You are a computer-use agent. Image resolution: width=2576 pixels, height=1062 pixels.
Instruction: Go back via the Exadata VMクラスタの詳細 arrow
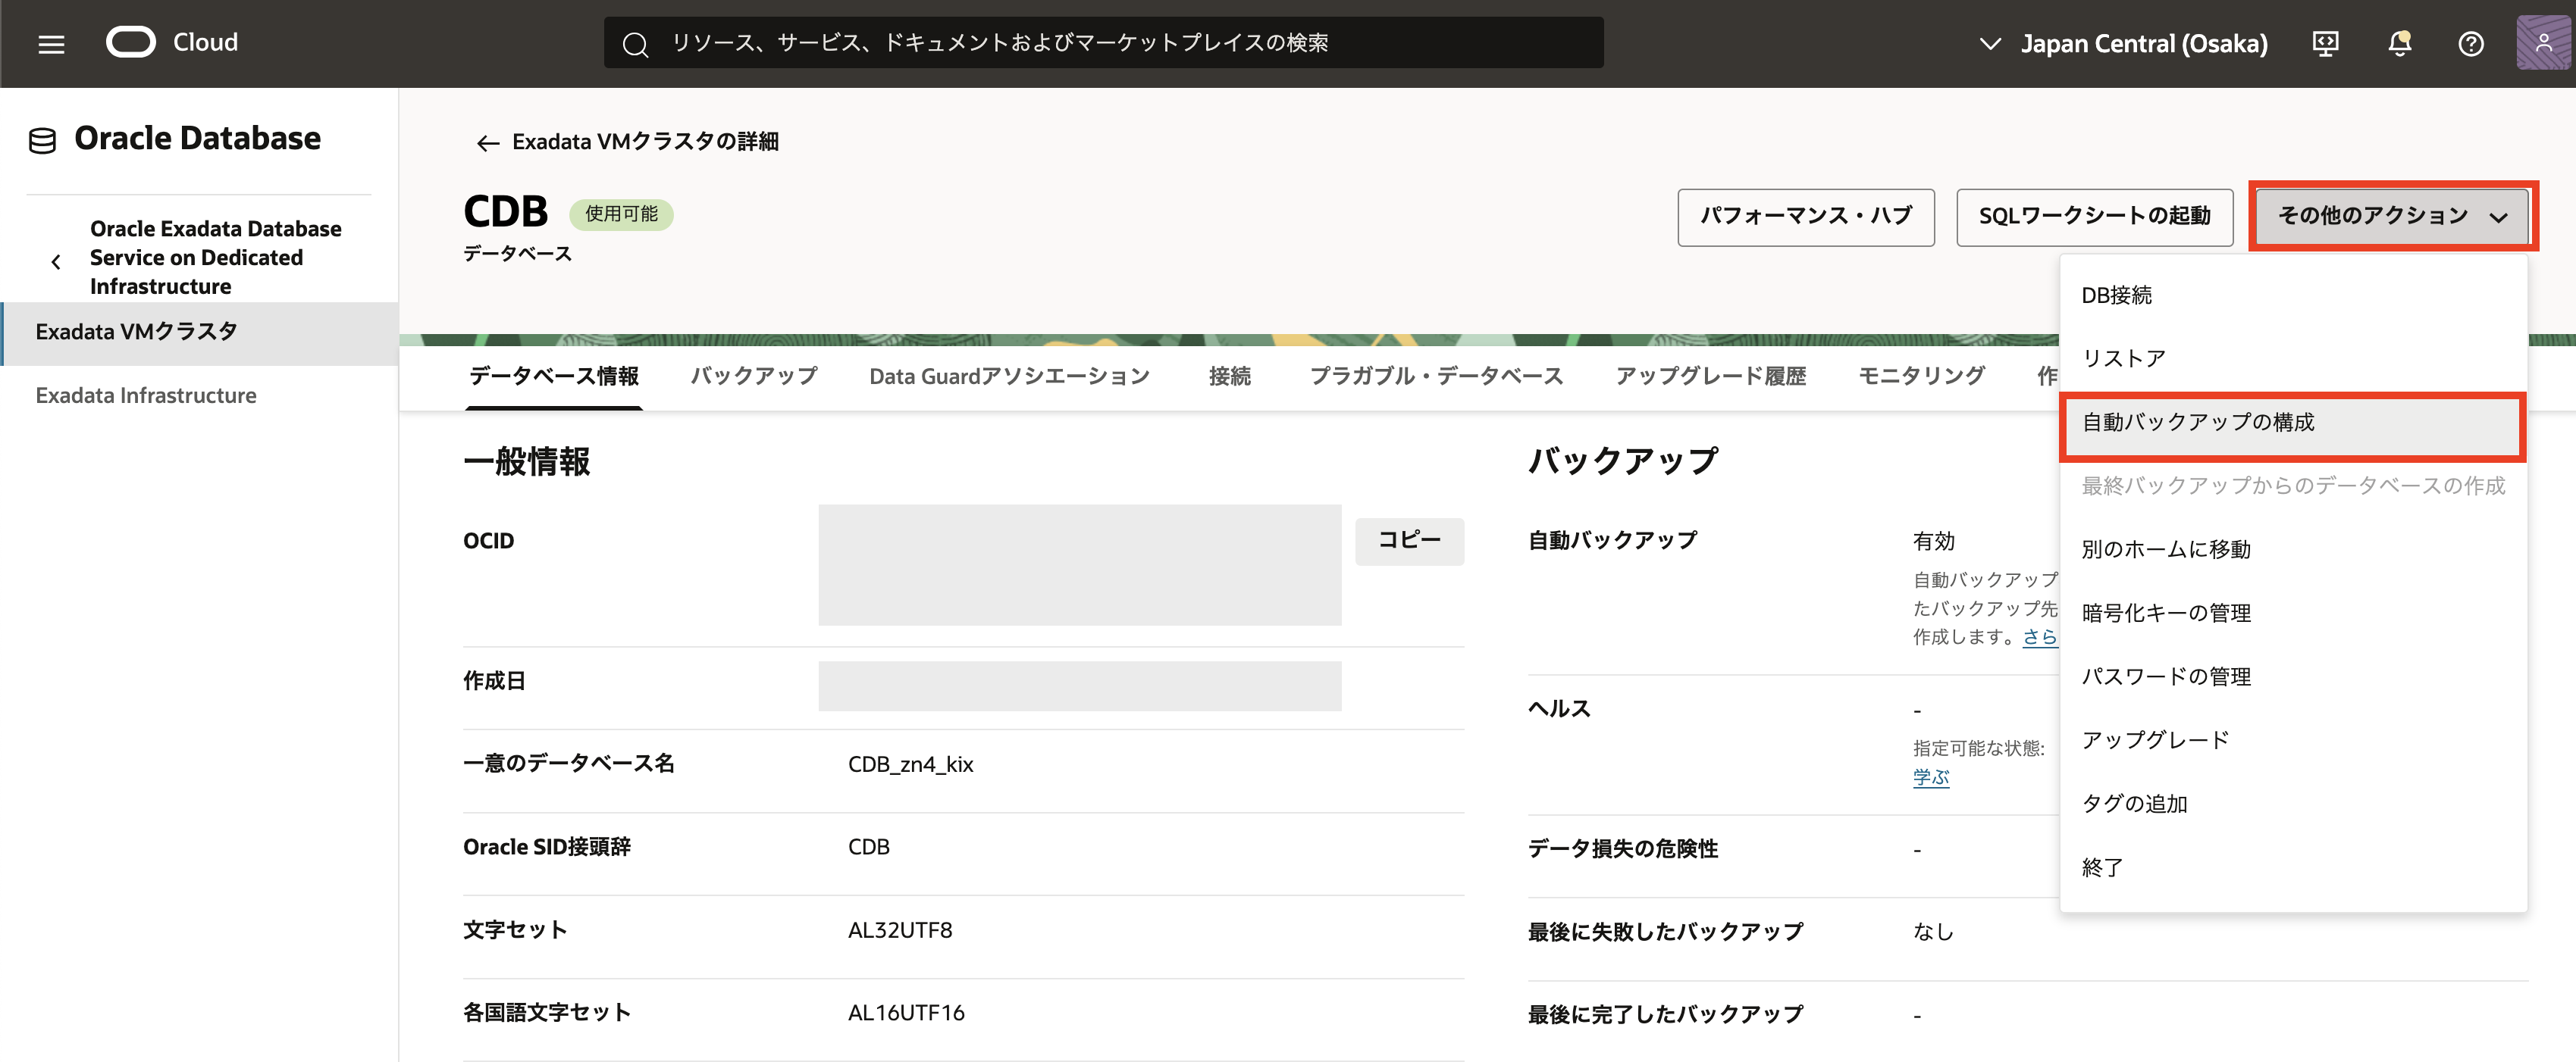[x=487, y=143]
